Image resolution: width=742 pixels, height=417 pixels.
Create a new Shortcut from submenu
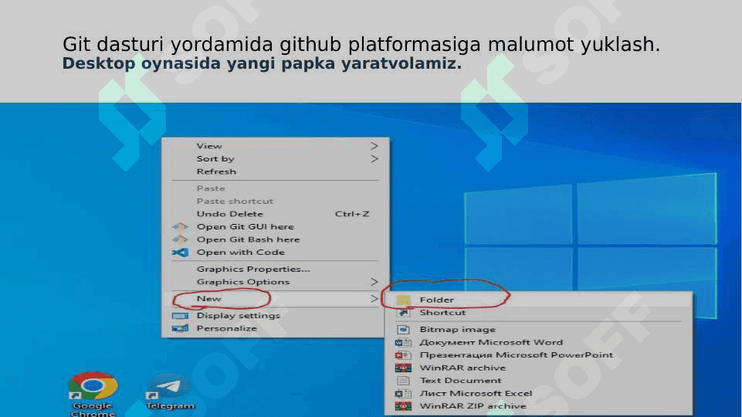click(x=539, y=313)
